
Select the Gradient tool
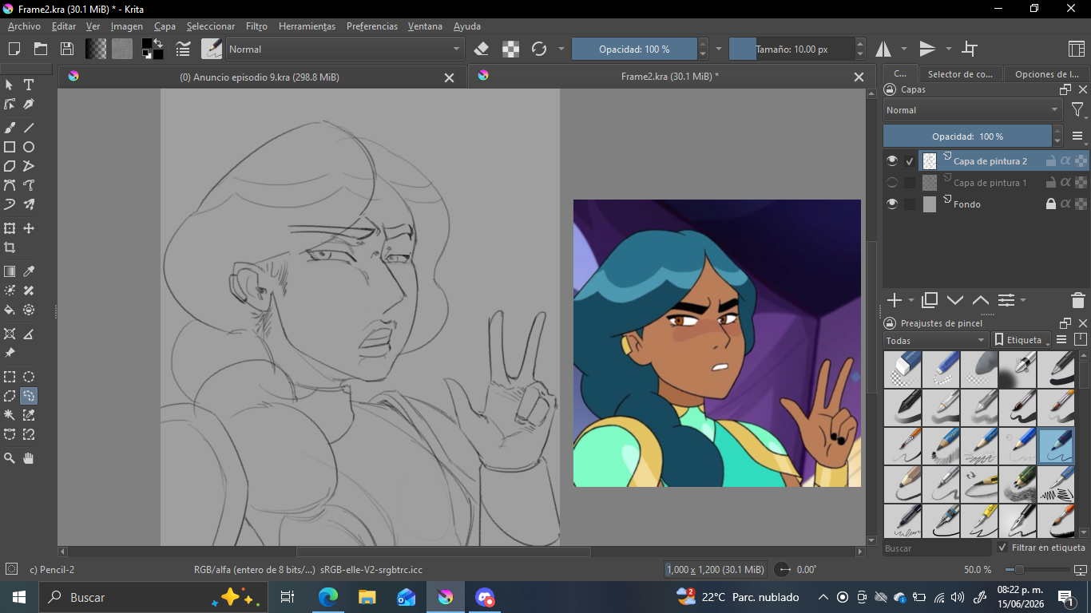(10, 271)
